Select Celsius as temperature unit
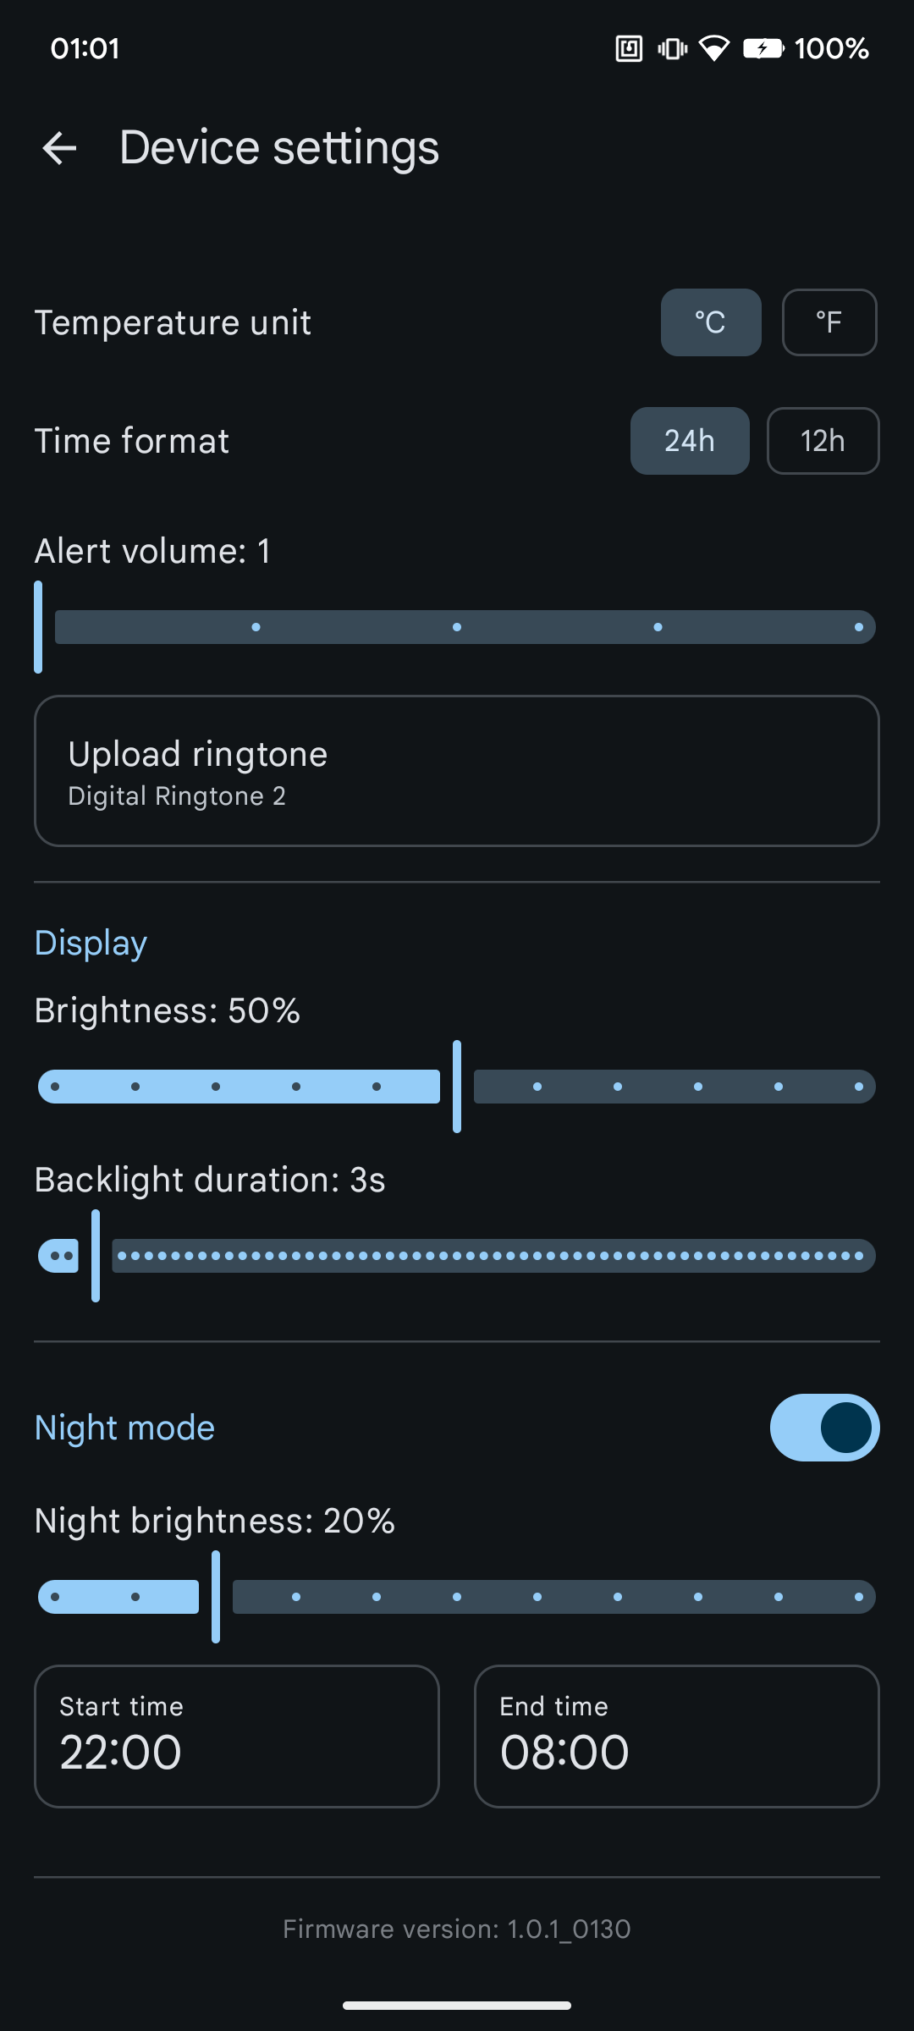The width and height of the screenshot is (914, 2031). [711, 322]
